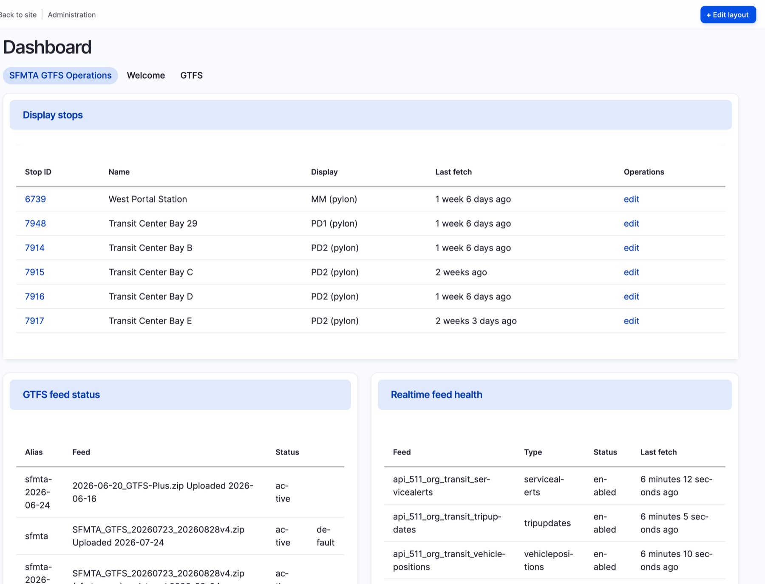
Task: Click the Stop ID column header
Action: click(38, 172)
